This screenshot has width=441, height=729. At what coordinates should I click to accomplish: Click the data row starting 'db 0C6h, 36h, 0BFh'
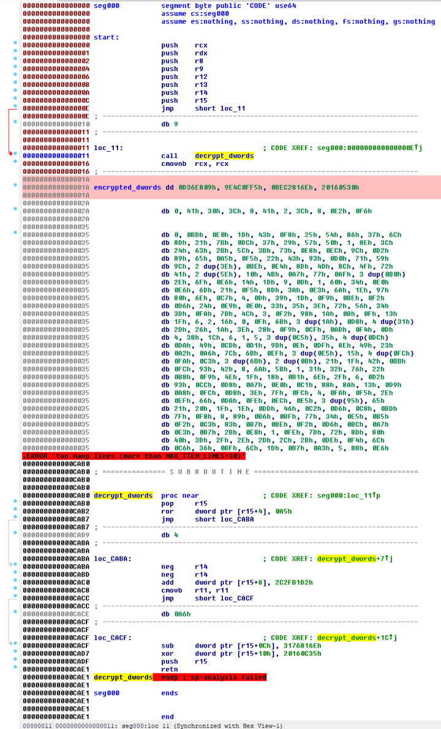point(275,448)
